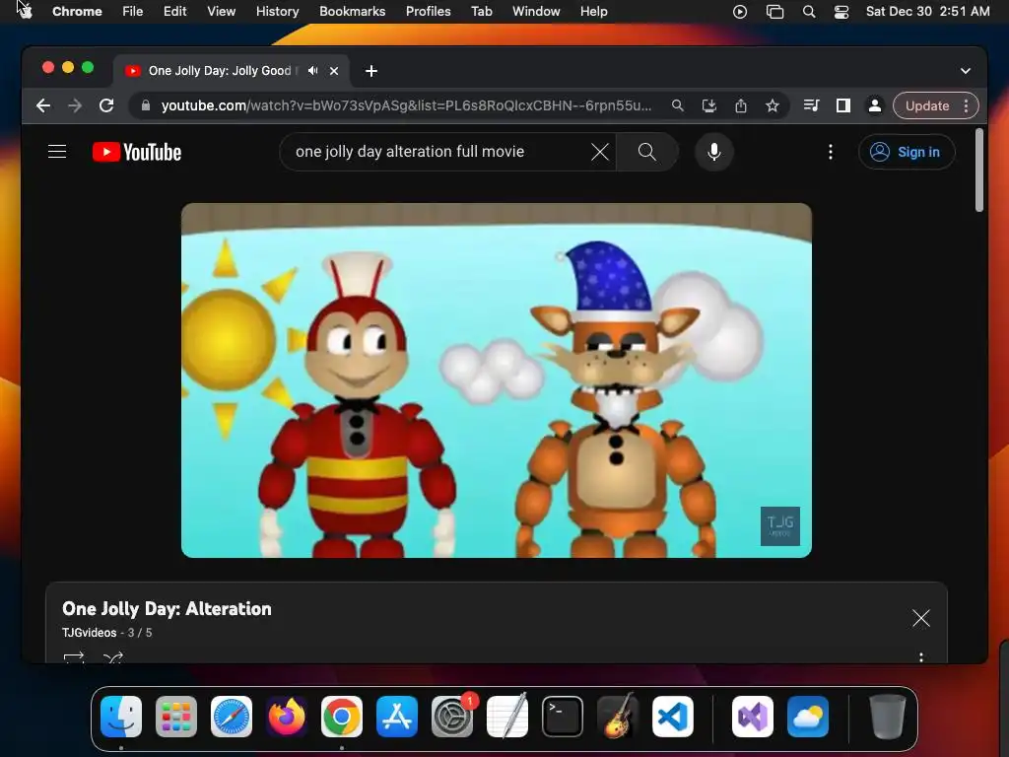Close the One Jolly Day tab
The image size is (1009, 757).
point(334,71)
